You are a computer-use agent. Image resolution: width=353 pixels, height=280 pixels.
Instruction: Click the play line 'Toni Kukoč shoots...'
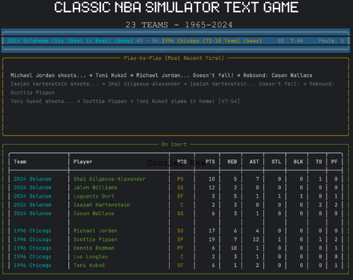click(x=125, y=102)
